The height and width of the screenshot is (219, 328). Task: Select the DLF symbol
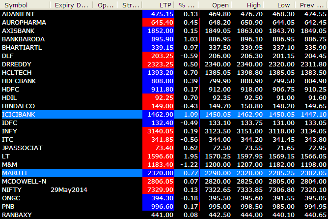(x=8, y=56)
